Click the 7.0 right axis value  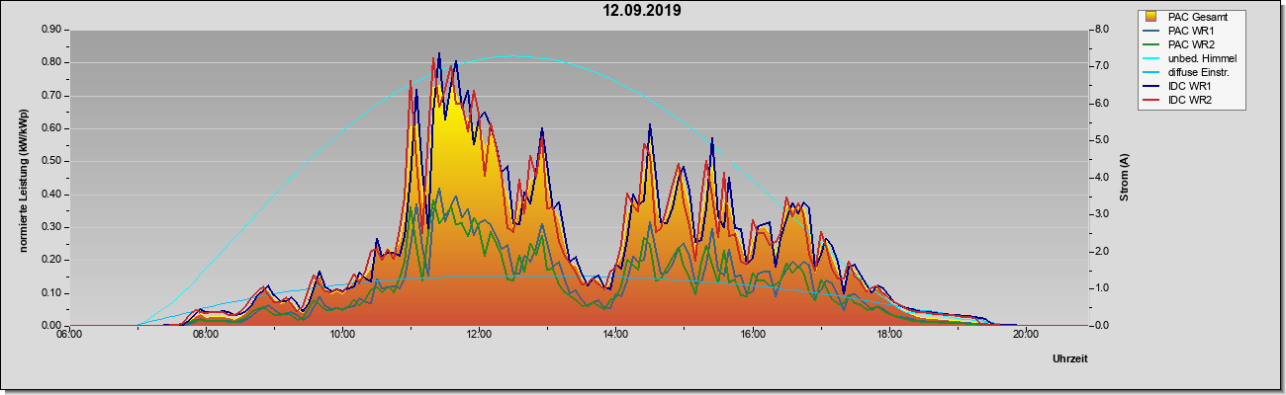coord(1101,66)
